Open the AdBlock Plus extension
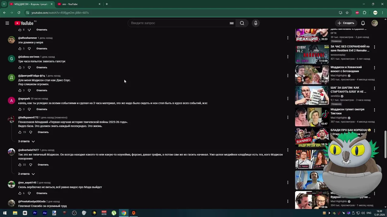This screenshot has width=387, height=217. click(x=357, y=13)
